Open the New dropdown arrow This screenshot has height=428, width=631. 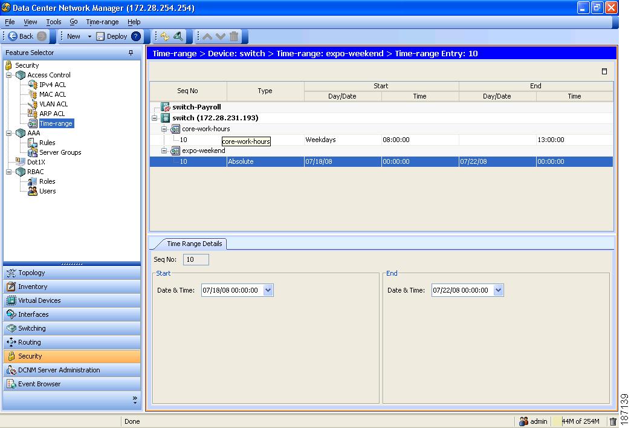(x=89, y=36)
